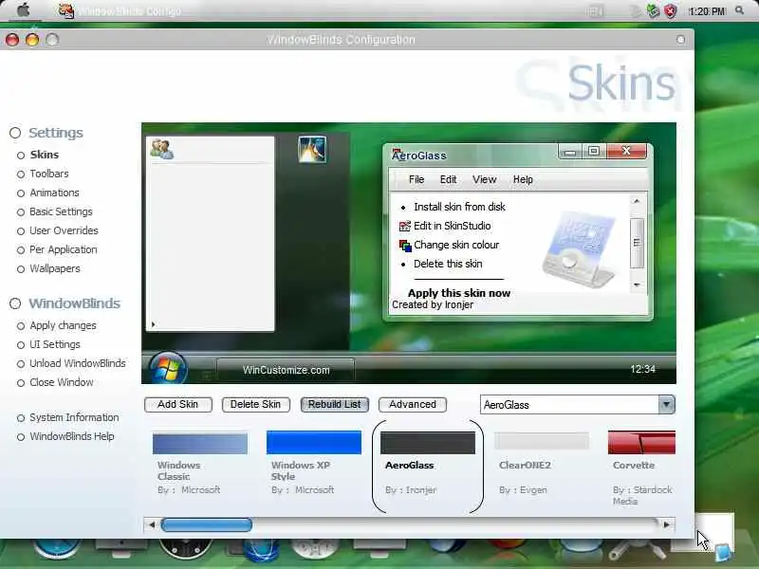Click the menu bar clock 1:20 PM
The image size is (759, 569).
pyautogui.click(x=707, y=10)
